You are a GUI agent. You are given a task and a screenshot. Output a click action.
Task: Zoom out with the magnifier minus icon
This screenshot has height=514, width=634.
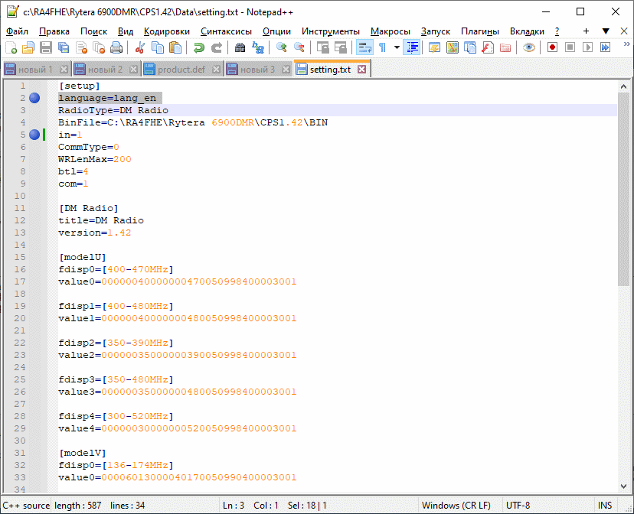click(299, 47)
